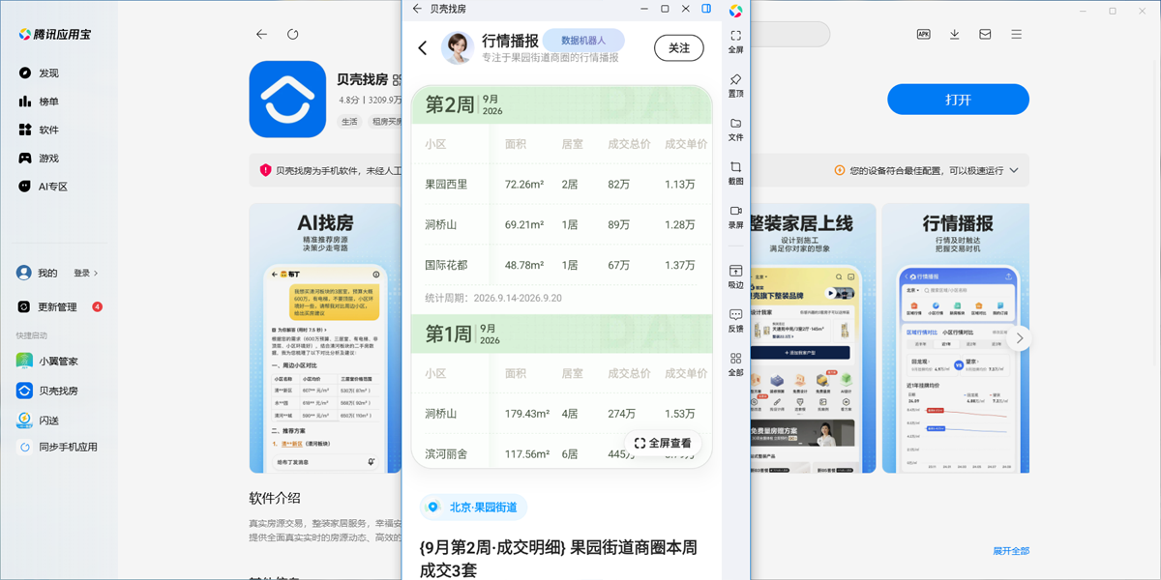The image size is (1161, 580).
Task: Refresh the 应用宝 store page
Action: 293,34
